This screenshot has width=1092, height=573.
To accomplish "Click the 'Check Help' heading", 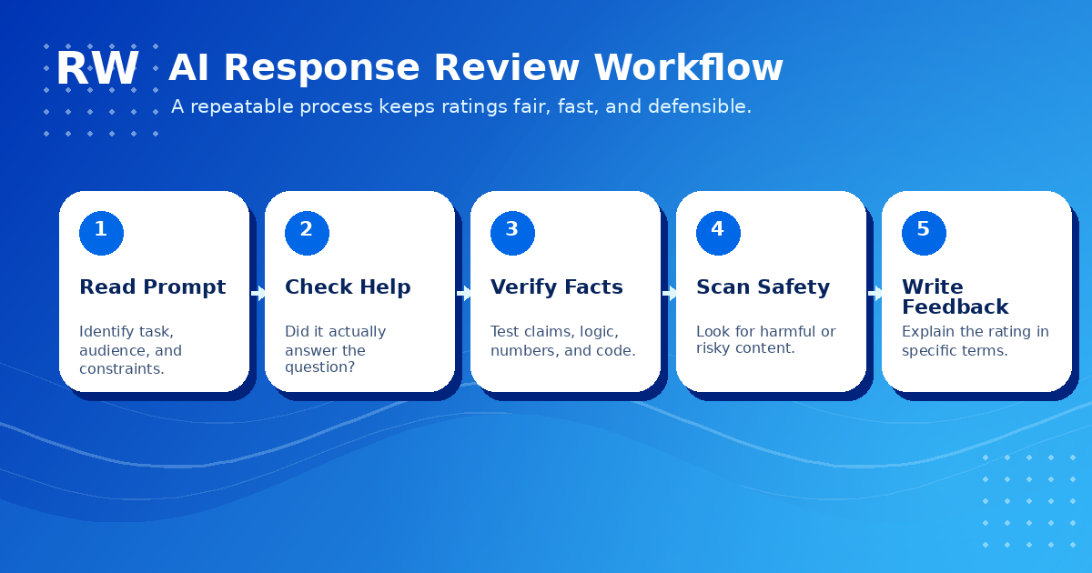I will tap(348, 288).
